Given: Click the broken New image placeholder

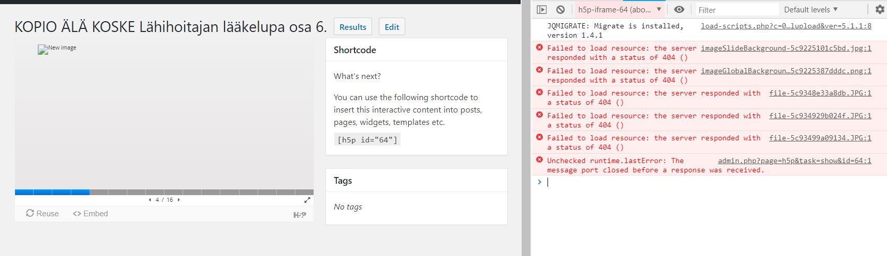Looking at the screenshot, I should [57, 49].
